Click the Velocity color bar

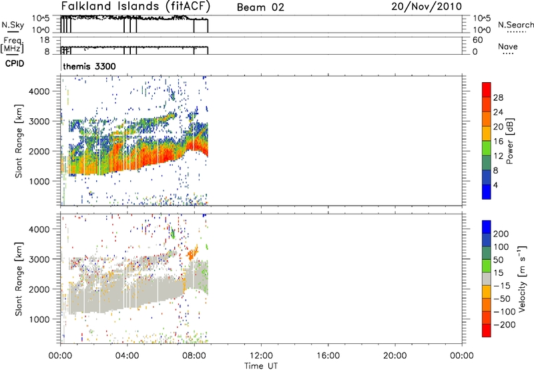coord(487,279)
